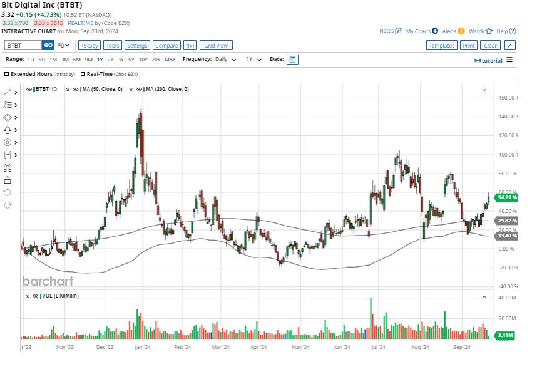The height and width of the screenshot is (369, 537).
Task: Select the bracket measure tool
Action: 7,155
